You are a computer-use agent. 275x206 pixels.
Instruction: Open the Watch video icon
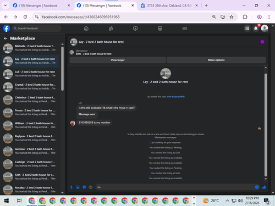pyautogui.click(x=135, y=29)
